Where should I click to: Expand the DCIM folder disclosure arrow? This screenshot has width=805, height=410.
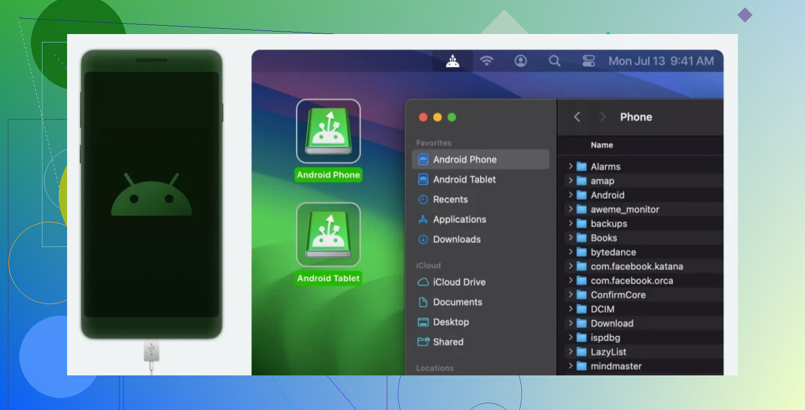coord(570,309)
